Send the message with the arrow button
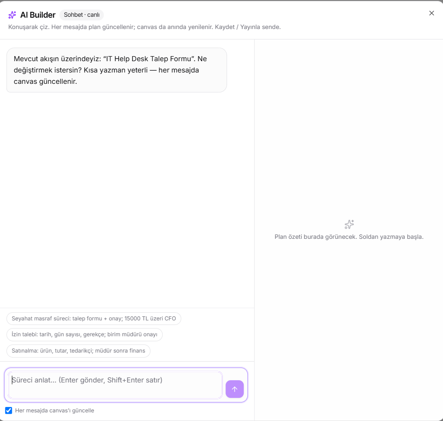The image size is (443, 421). point(235,389)
